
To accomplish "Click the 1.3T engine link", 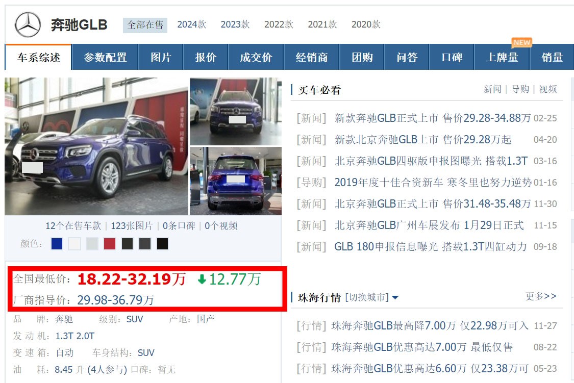I will (64, 336).
